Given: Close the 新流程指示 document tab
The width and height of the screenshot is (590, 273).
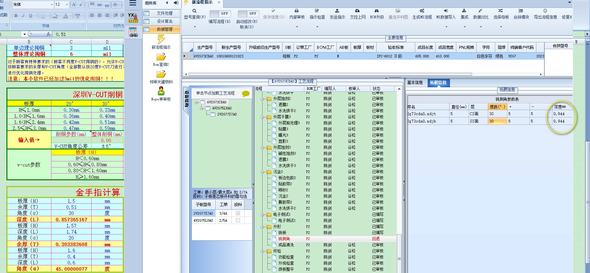Looking at the screenshot, I should 219,2.
